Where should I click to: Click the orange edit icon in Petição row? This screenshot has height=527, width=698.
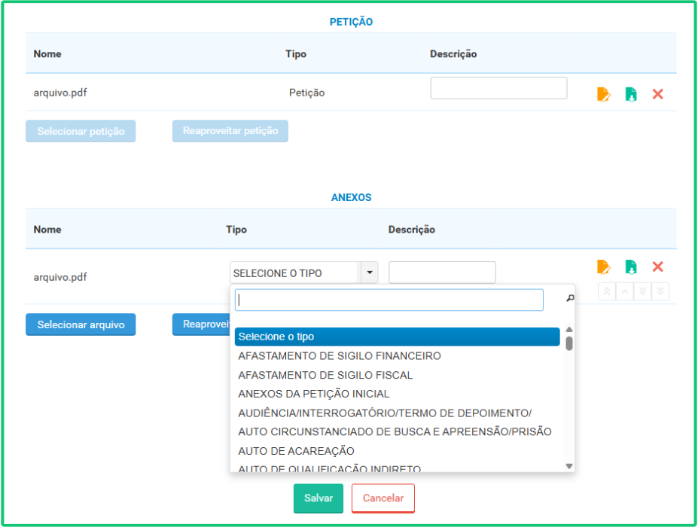point(604,94)
